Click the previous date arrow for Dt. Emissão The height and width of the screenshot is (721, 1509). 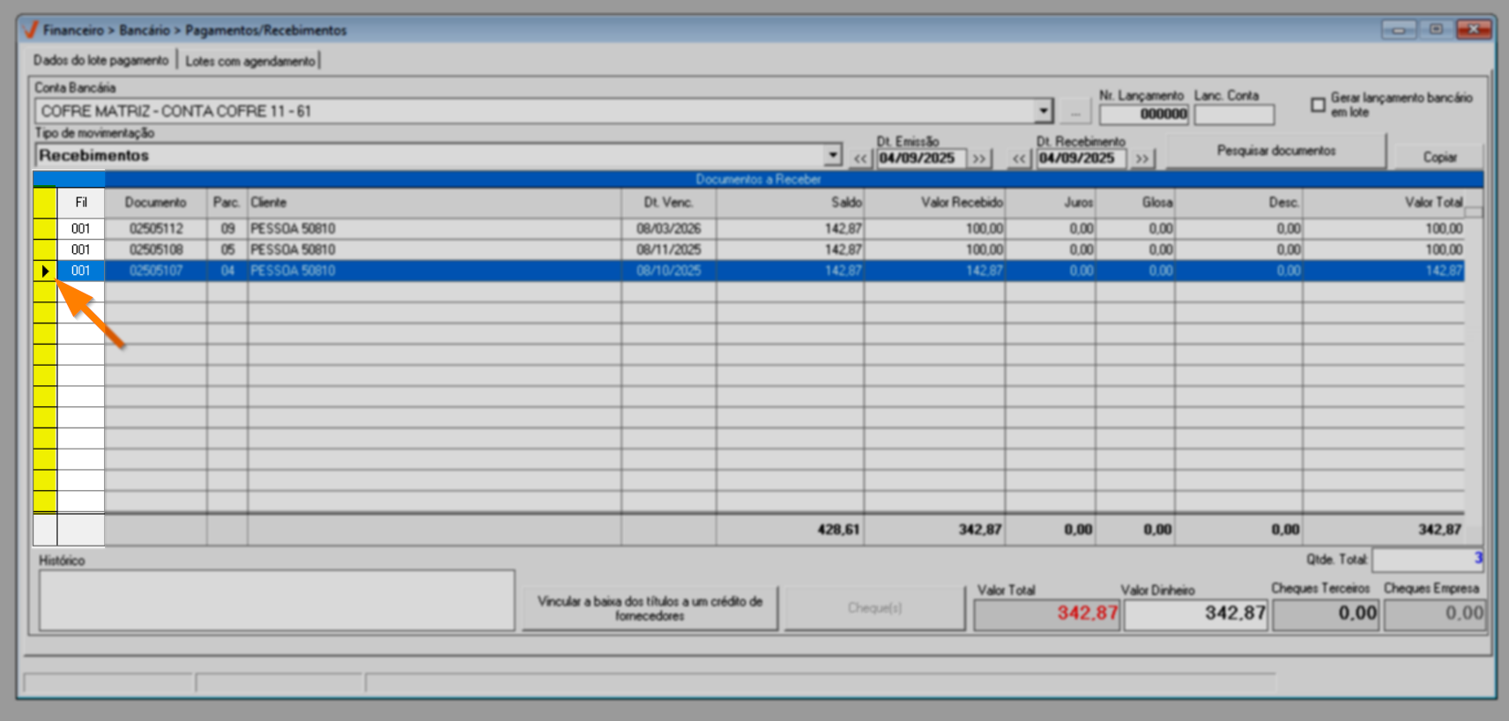pyautogui.click(x=860, y=159)
